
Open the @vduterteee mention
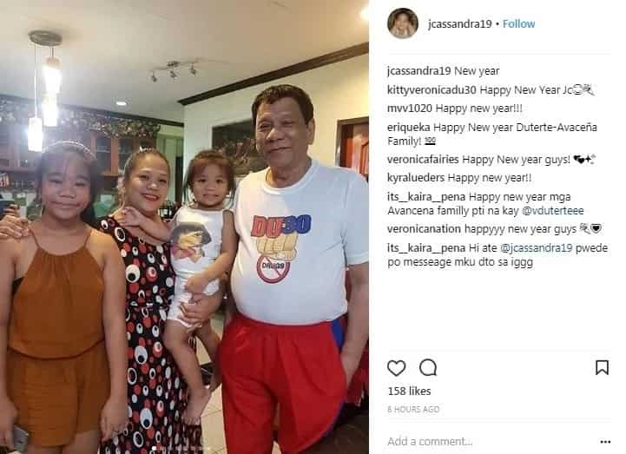(553, 211)
